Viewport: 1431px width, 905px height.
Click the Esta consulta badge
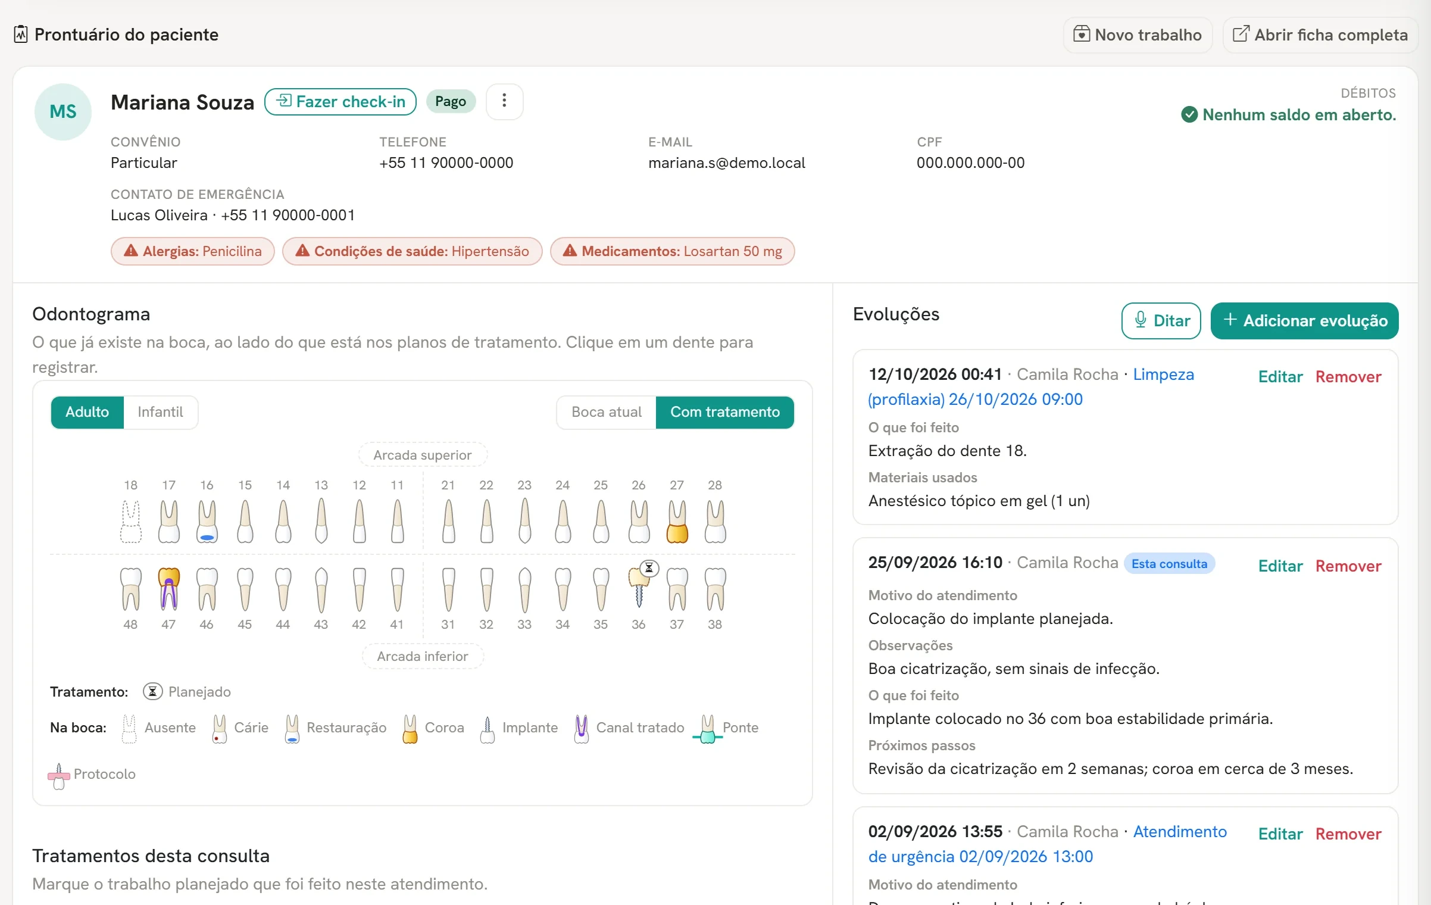pyautogui.click(x=1169, y=563)
